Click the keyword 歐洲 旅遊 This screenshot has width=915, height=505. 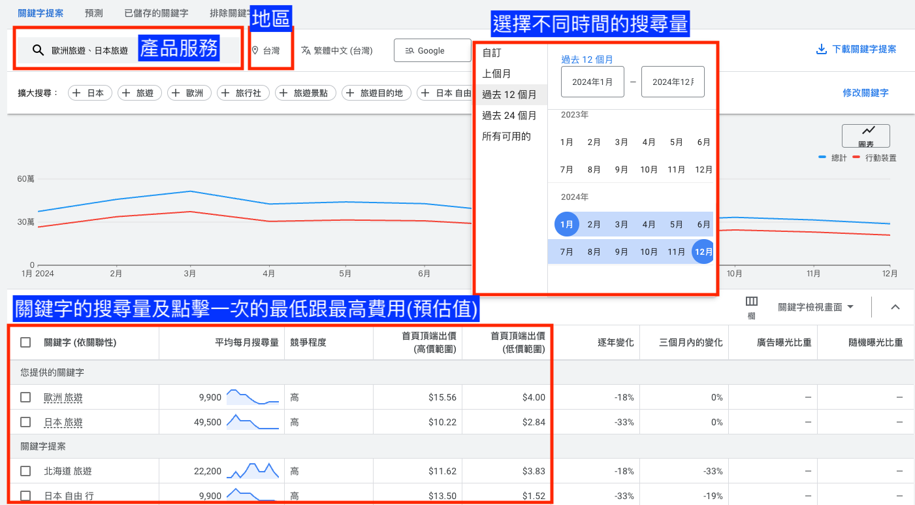coord(63,397)
